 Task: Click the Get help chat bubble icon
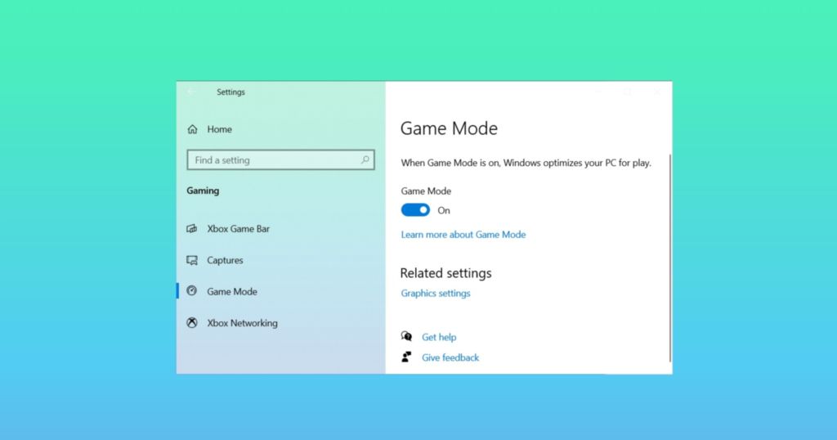pos(406,337)
